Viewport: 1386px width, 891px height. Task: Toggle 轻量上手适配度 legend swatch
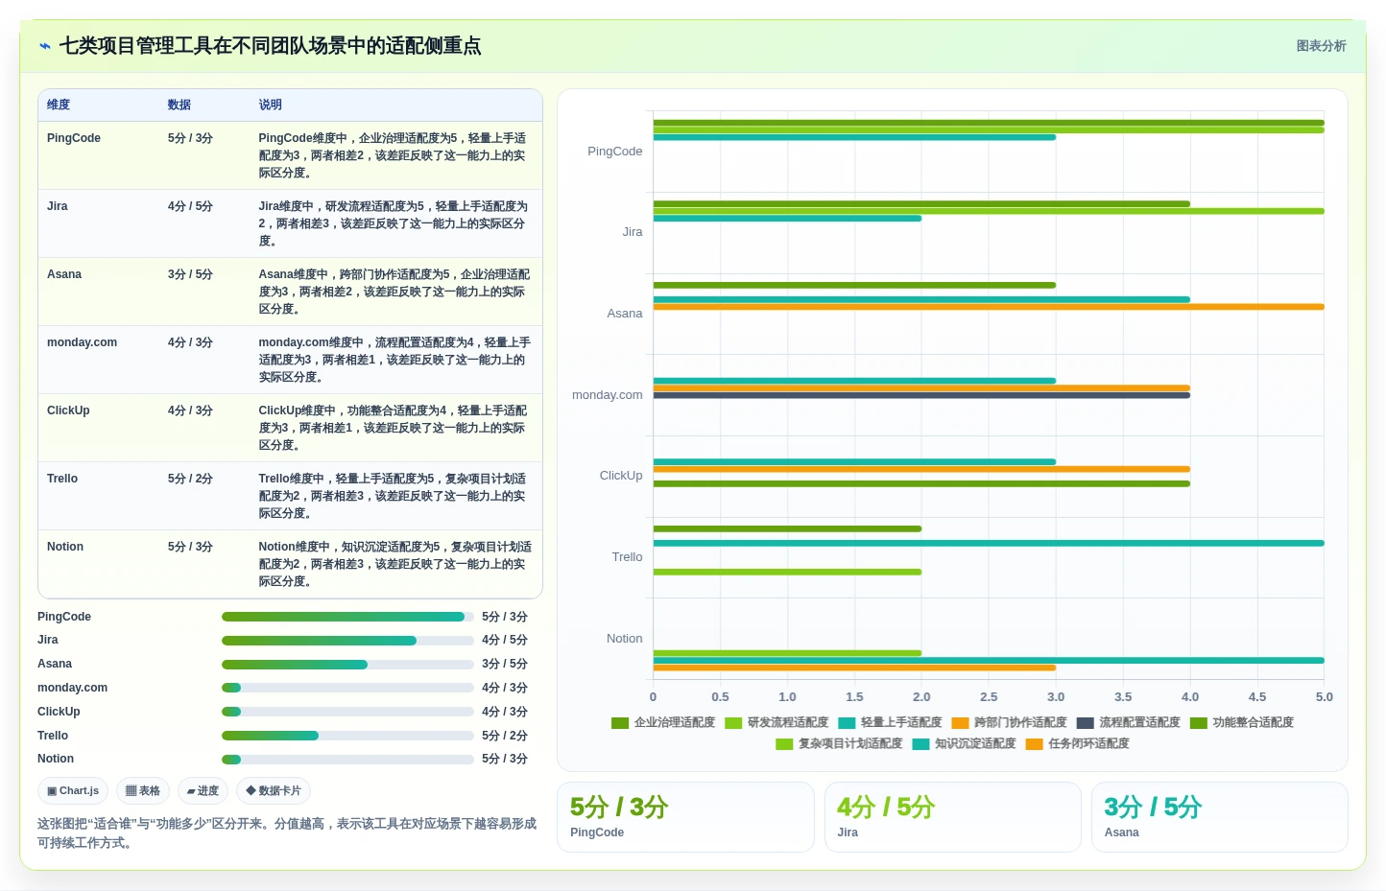click(x=847, y=723)
